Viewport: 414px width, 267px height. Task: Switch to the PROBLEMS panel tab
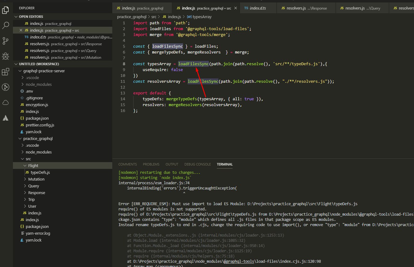[x=151, y=164]
